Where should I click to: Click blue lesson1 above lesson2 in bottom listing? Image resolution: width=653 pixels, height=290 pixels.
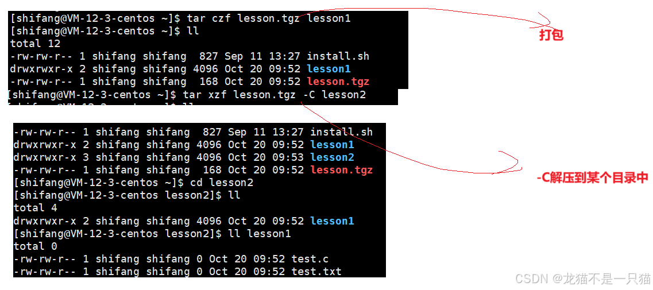tap(332, 145)
